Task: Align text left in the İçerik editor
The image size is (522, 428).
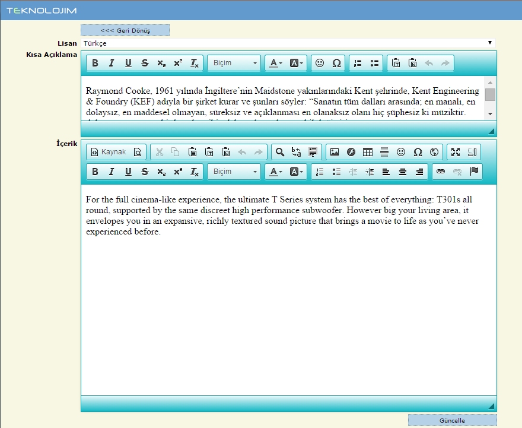Action: click(x=386, y=172)
